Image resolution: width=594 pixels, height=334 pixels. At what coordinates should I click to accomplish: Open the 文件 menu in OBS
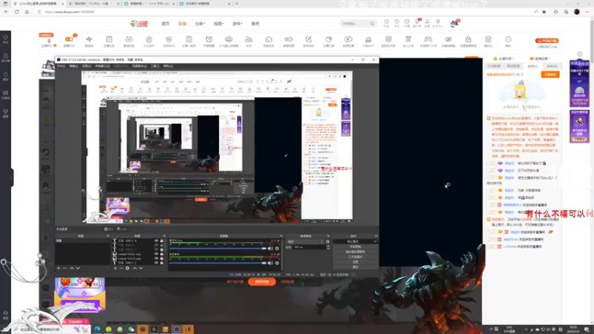coord(61,66)
